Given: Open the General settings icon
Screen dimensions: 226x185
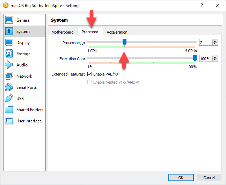Looking at the screenshot, I should pos(9,20).
